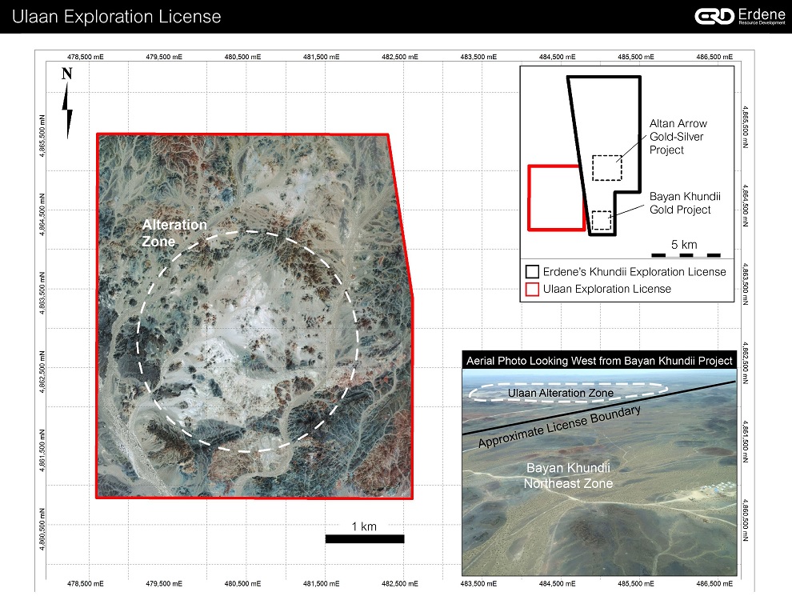Click 'Ulaan Exploration License' legend entry text

click(x=607, y=289)
